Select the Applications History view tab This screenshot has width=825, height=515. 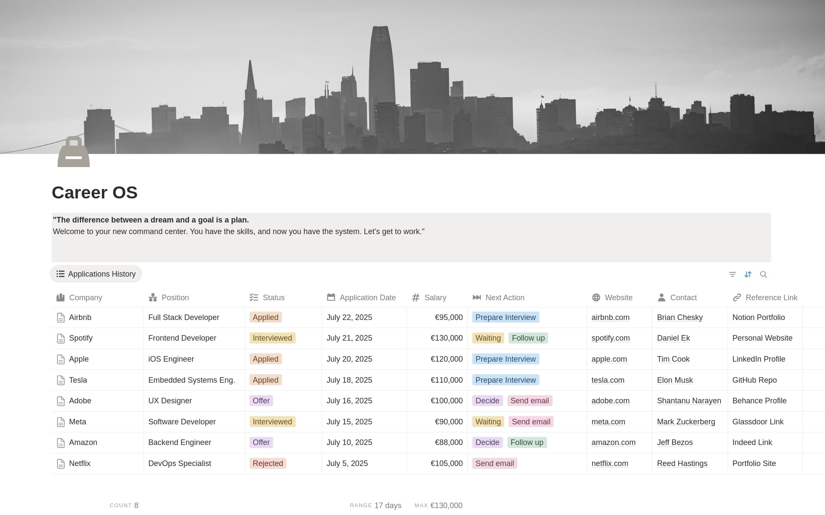click(x=96, y=274)
